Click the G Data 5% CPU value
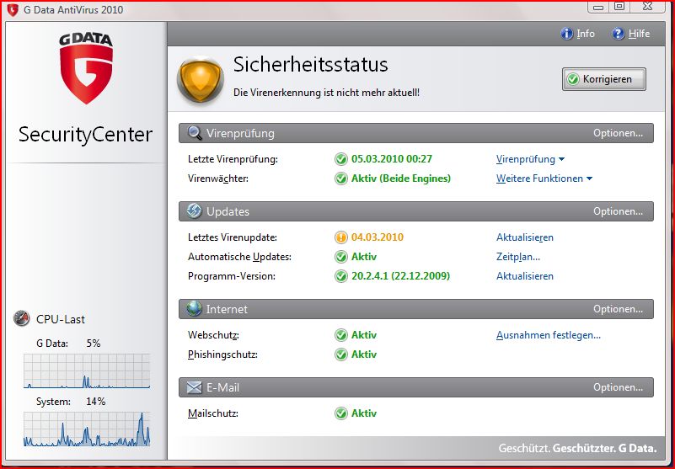 94,344
